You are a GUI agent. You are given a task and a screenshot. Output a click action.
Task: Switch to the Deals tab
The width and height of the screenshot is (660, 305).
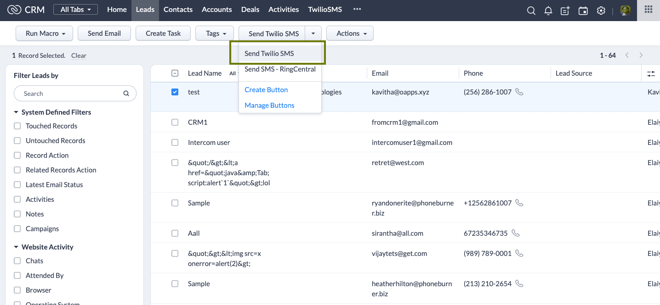click(250, 9)
